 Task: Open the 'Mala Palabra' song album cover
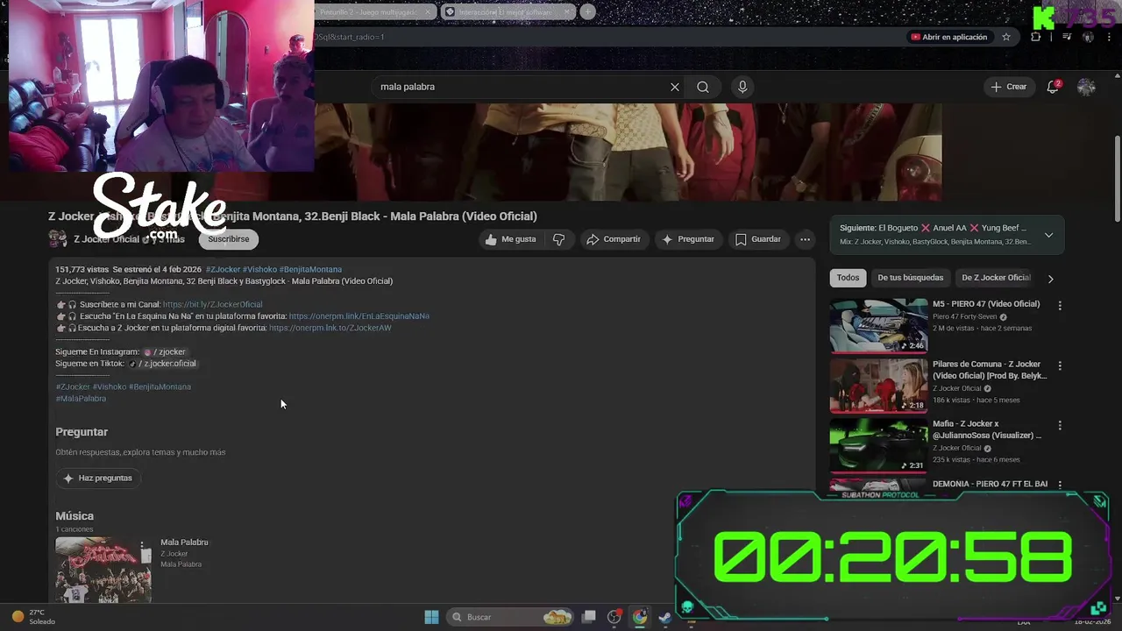tap(103, 570)
